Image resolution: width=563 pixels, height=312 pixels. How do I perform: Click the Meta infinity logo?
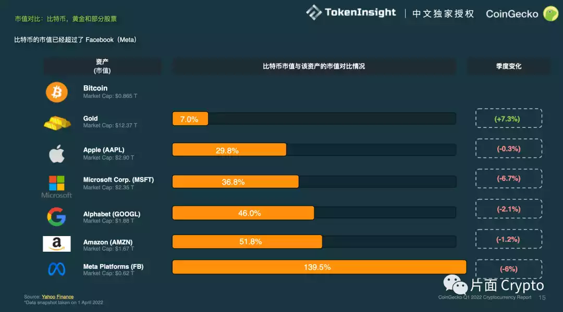click(57, 269)
